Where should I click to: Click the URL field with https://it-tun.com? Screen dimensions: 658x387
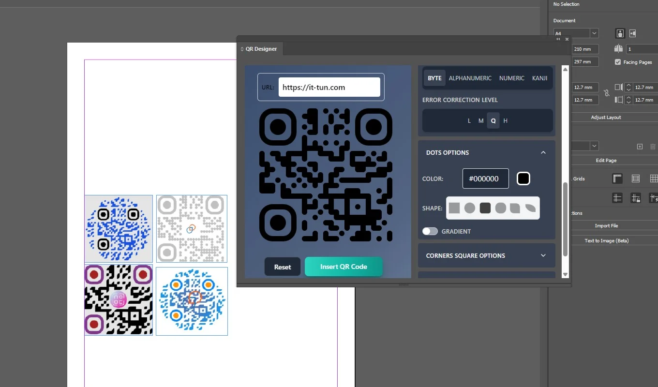click(329, 87)
